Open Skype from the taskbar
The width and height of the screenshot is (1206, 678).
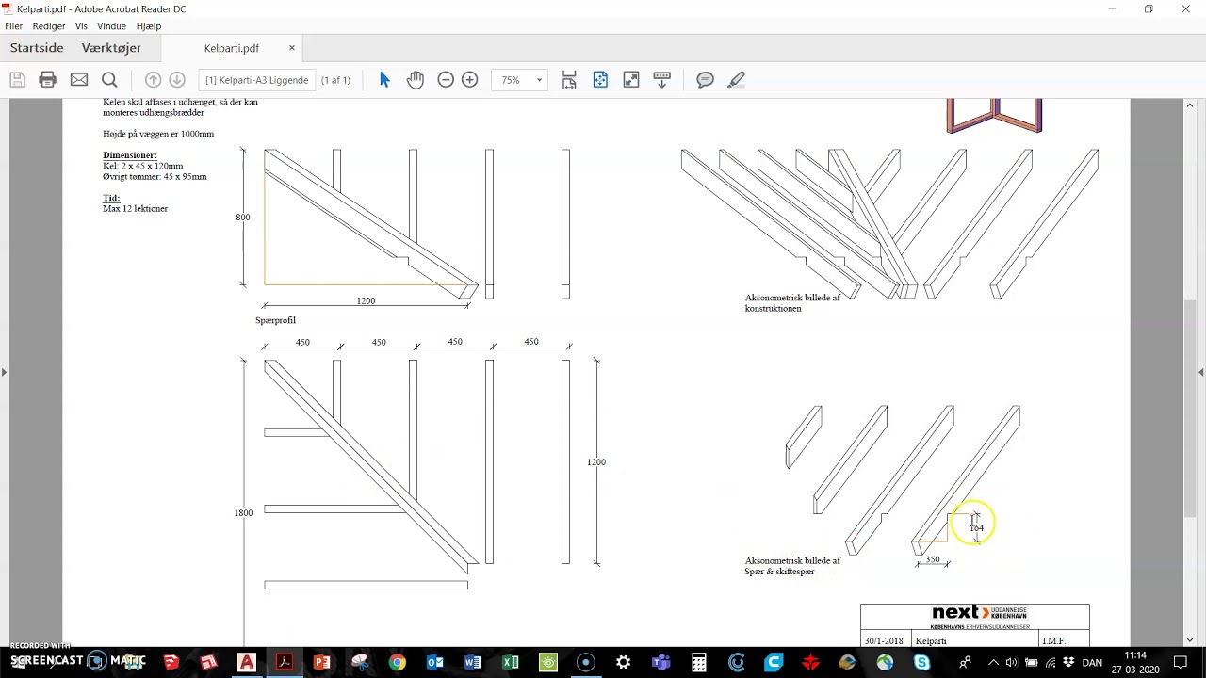click(x=921, y=663)
